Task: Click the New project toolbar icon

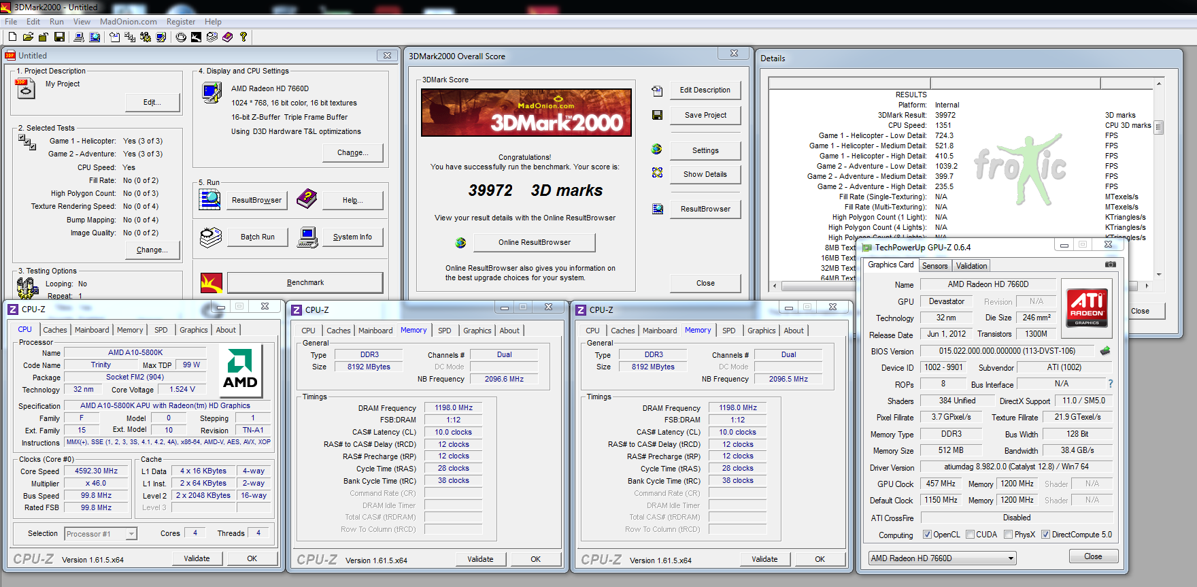Action: tap(12, 37)
